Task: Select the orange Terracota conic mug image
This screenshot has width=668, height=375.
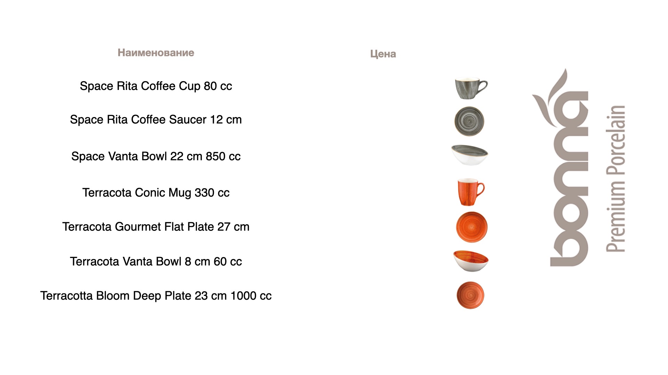Action: coord(470,192)
